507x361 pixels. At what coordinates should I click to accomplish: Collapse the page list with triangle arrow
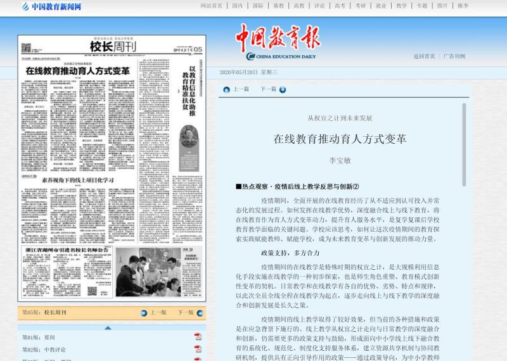point(107,327)
